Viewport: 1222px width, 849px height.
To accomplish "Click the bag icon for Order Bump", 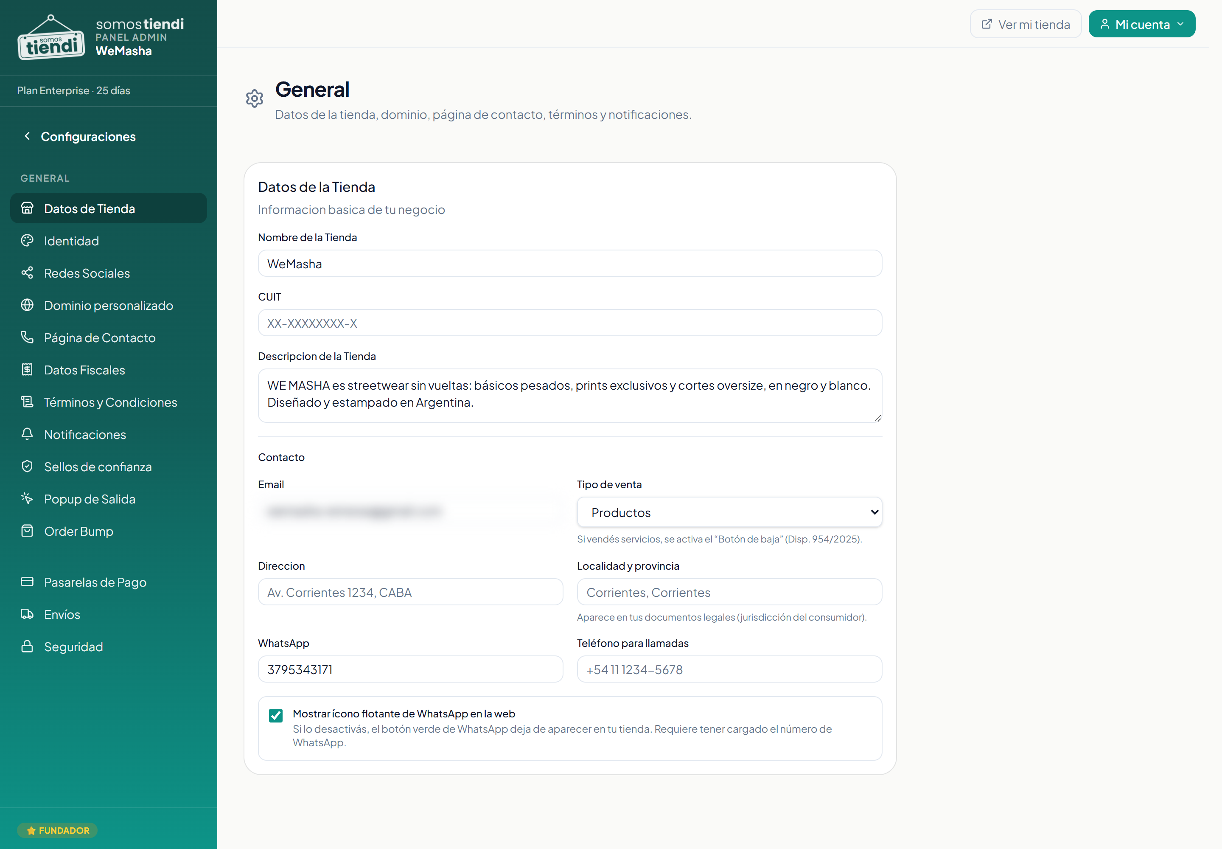I will [x=27, y=531].
